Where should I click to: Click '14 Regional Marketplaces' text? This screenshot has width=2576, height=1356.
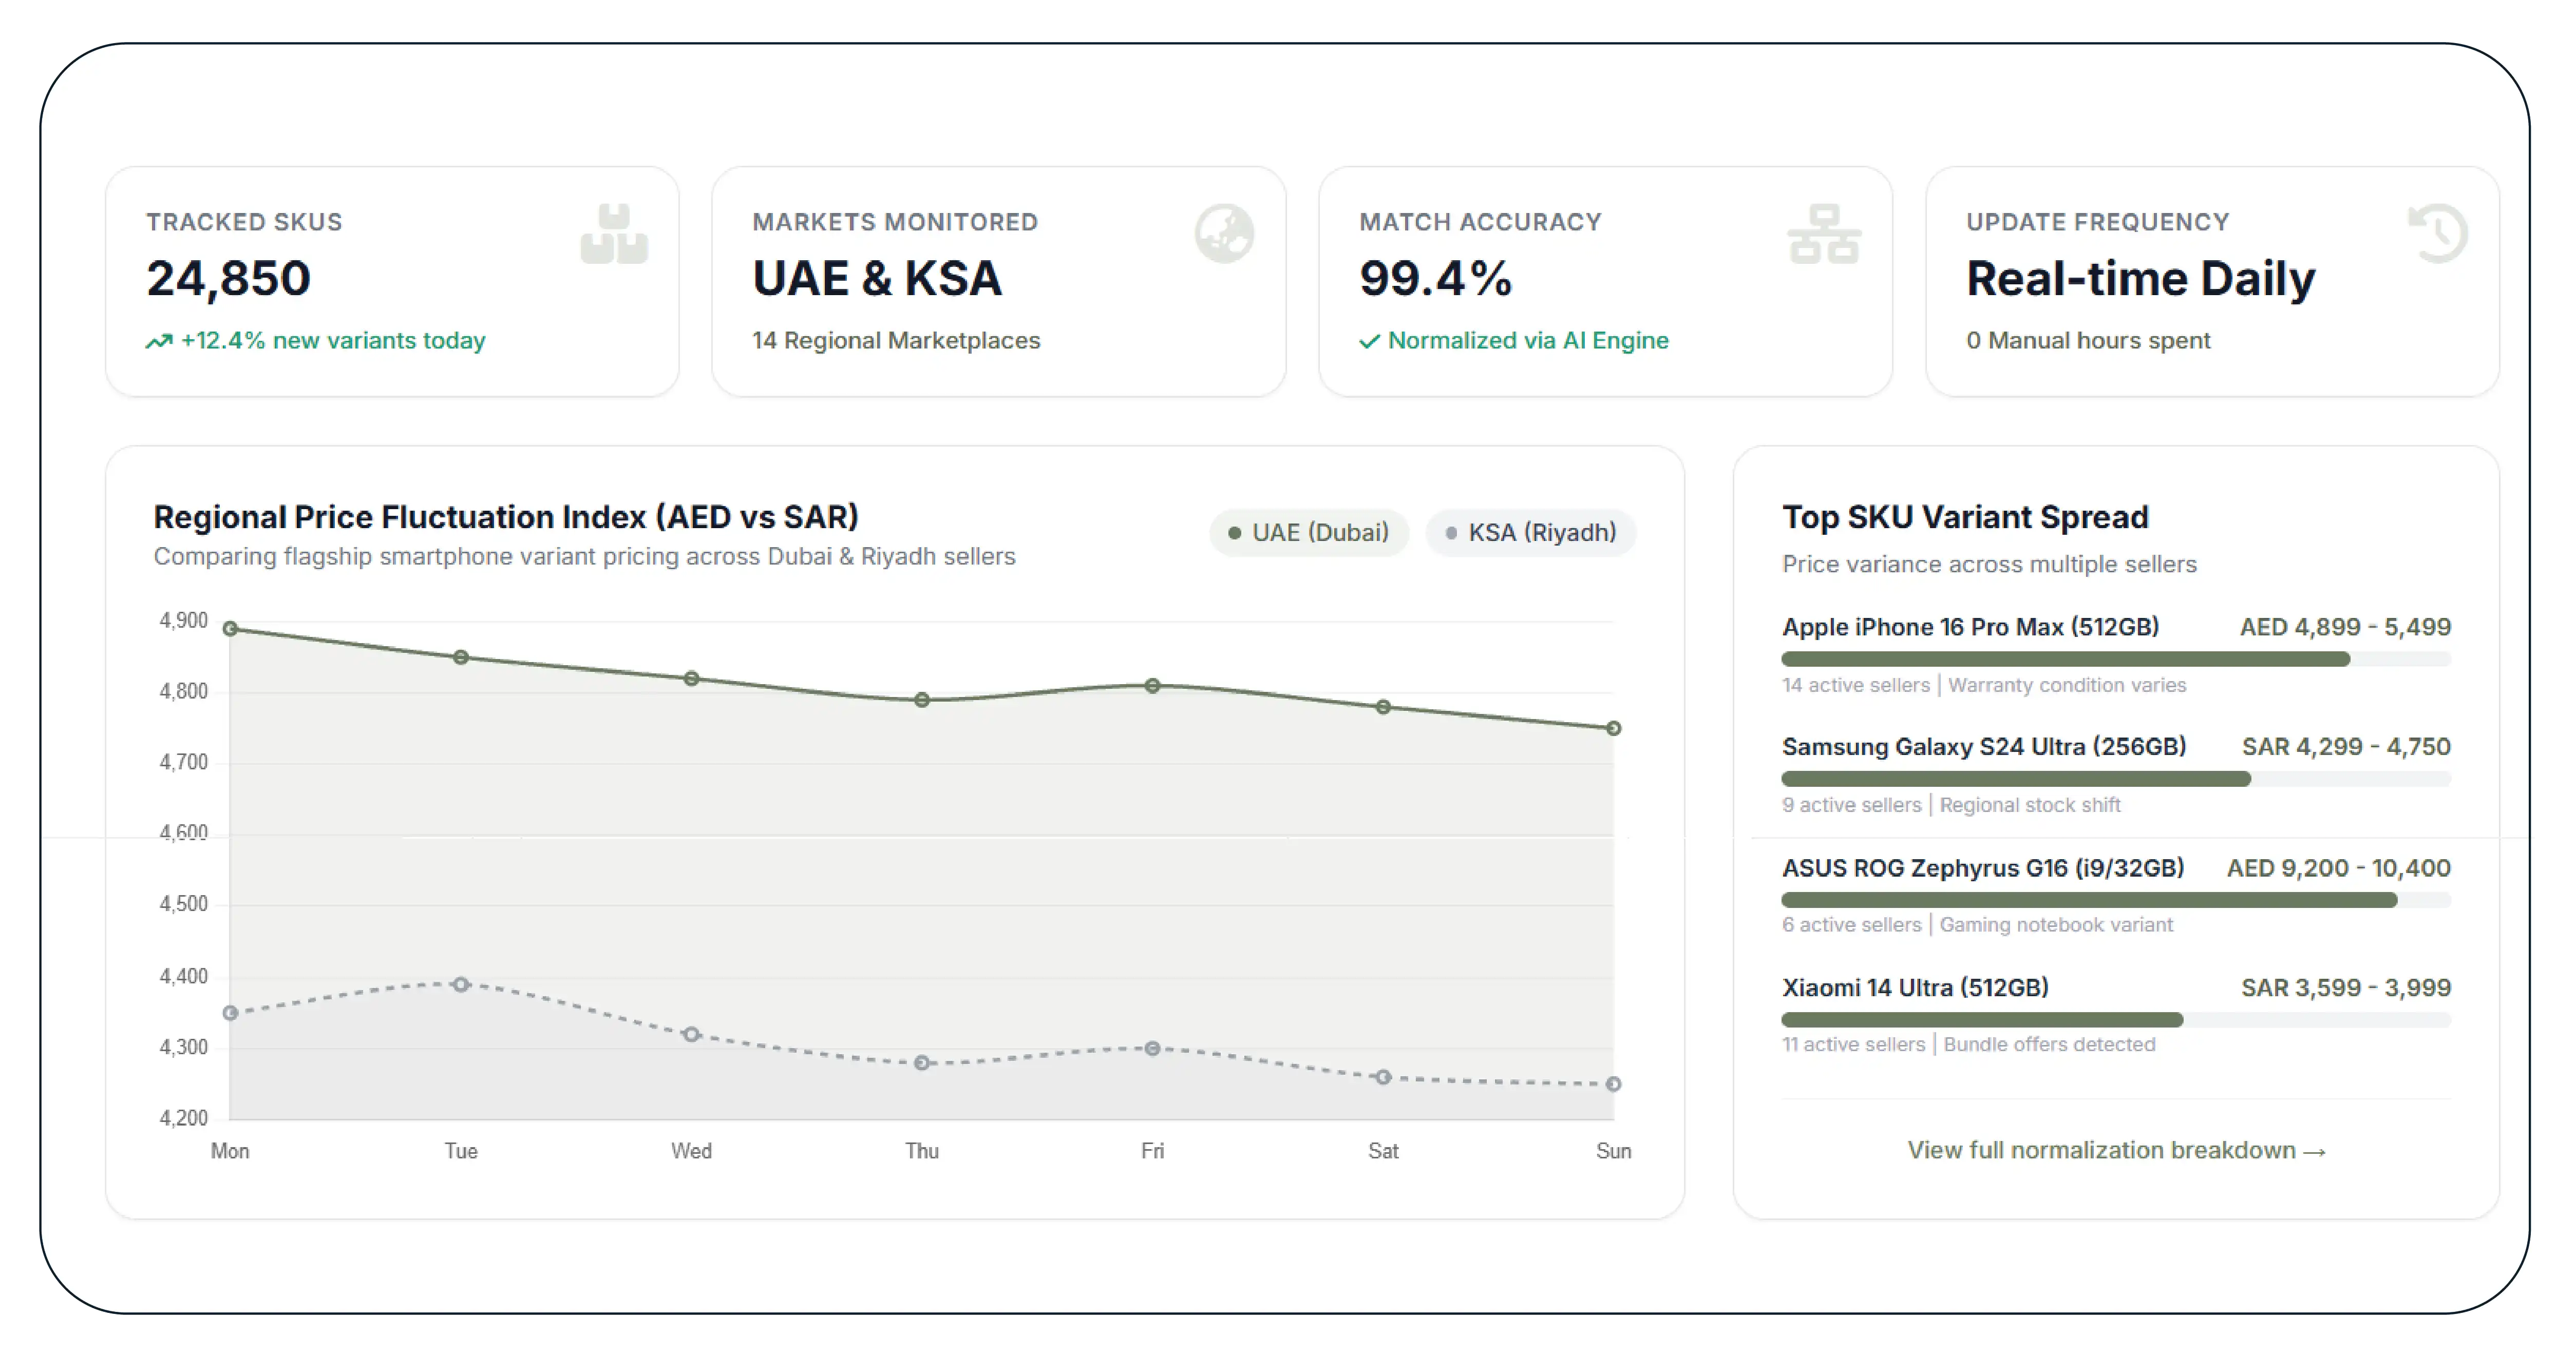896,341
